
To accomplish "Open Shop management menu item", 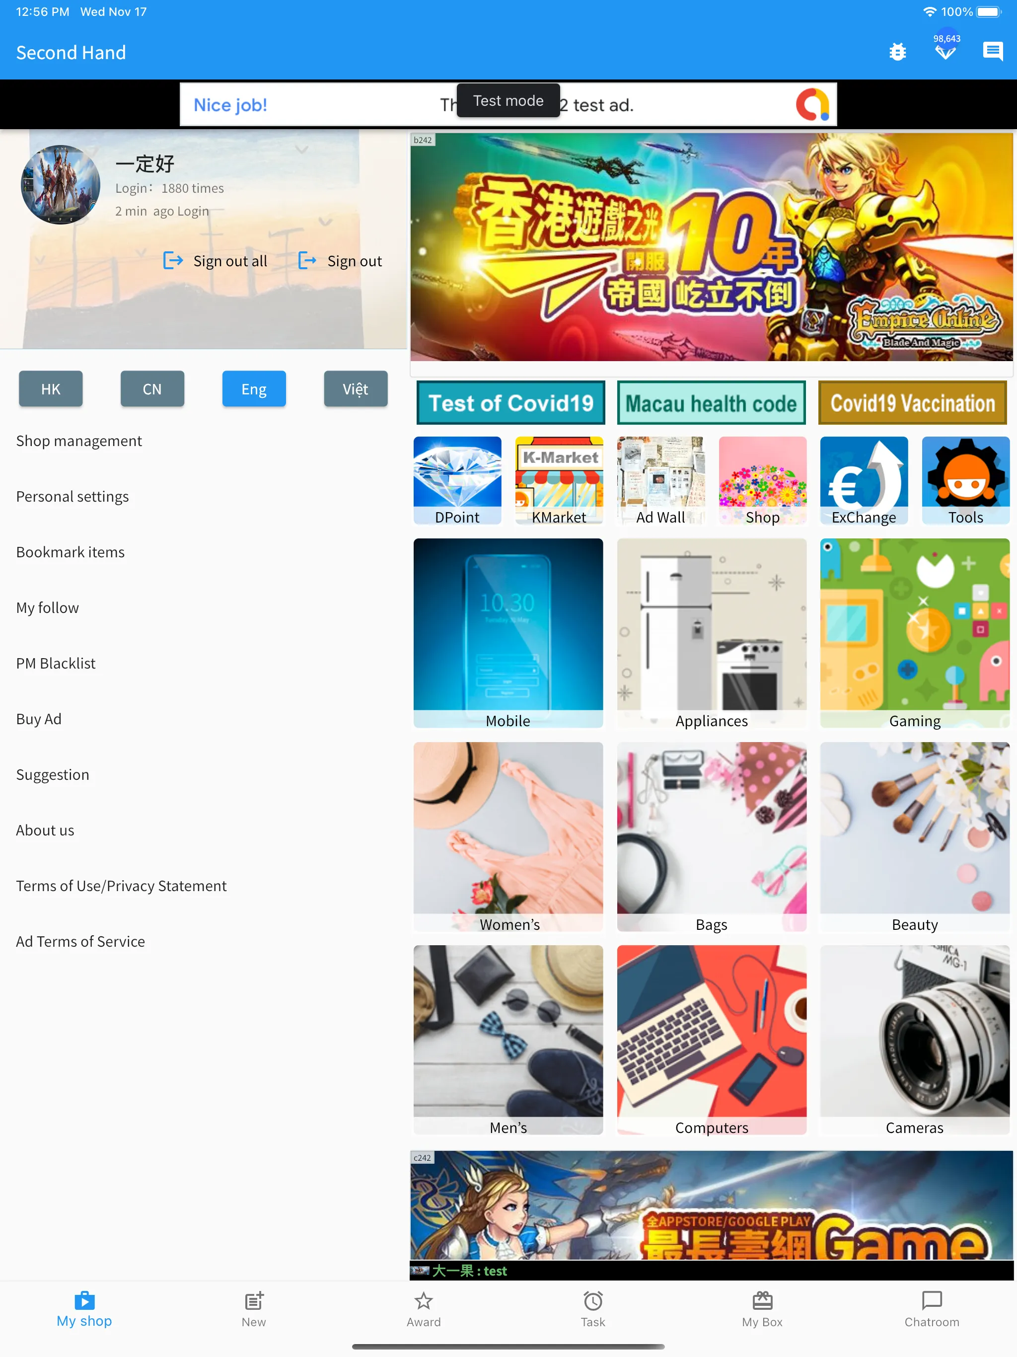I will (79, 439).
